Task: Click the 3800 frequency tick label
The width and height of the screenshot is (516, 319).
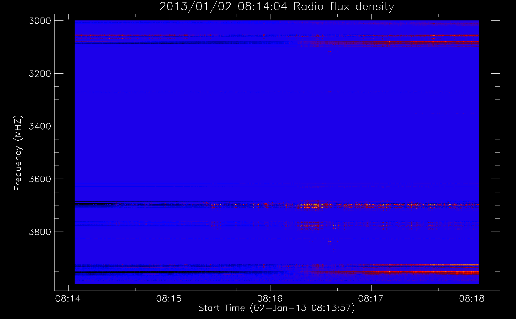Action: pos(40,232)
